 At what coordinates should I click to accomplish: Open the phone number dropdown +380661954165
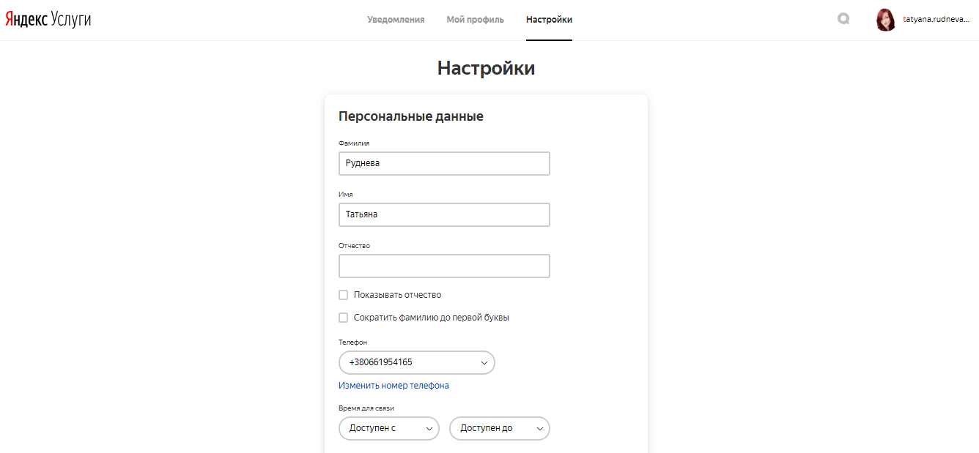[416, 362]
